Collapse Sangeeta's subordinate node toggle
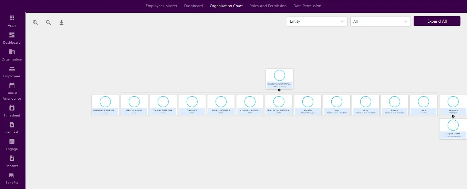 click(x=453, y=116)
